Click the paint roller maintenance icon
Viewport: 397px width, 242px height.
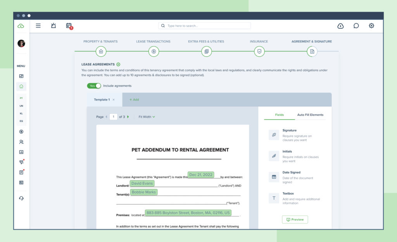pos(22,162)
